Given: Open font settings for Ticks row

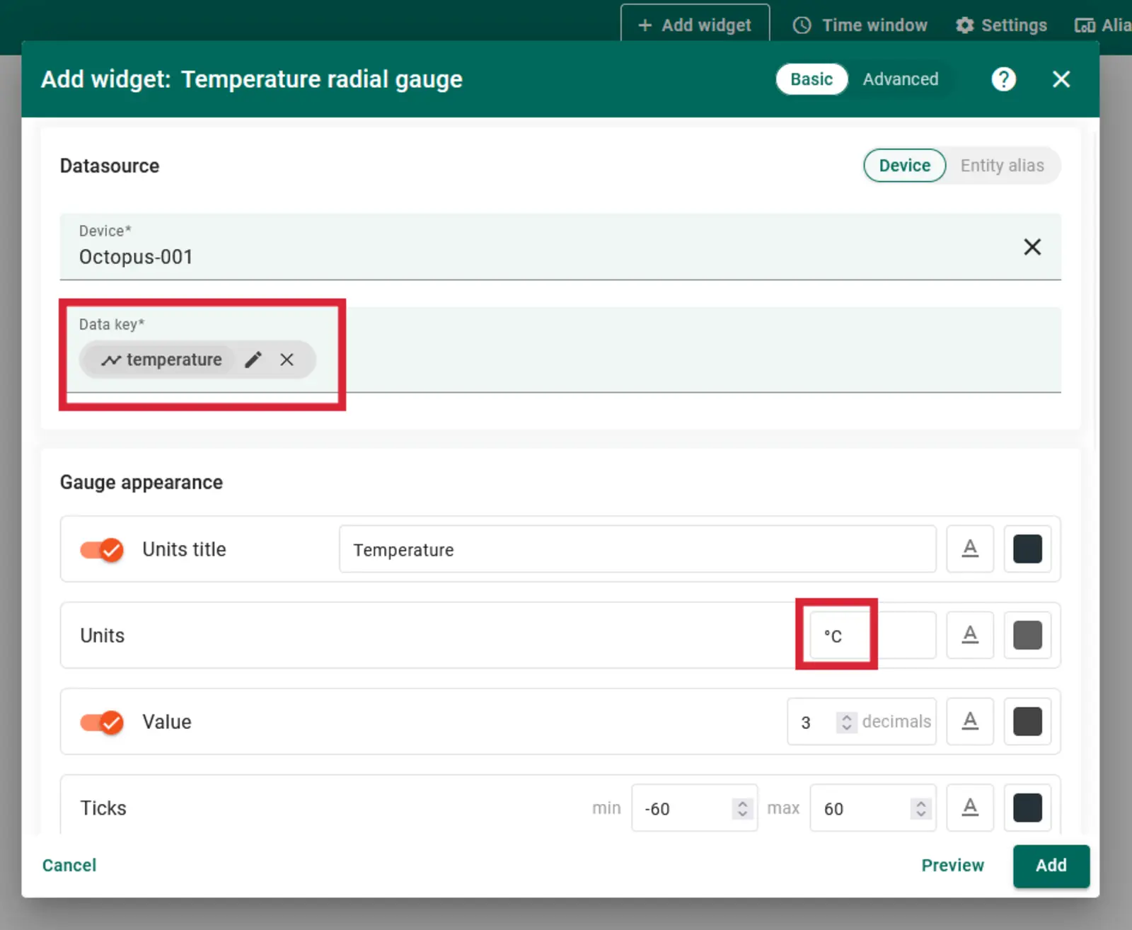Looking at the screenshot, I should (x=970, y=808).
